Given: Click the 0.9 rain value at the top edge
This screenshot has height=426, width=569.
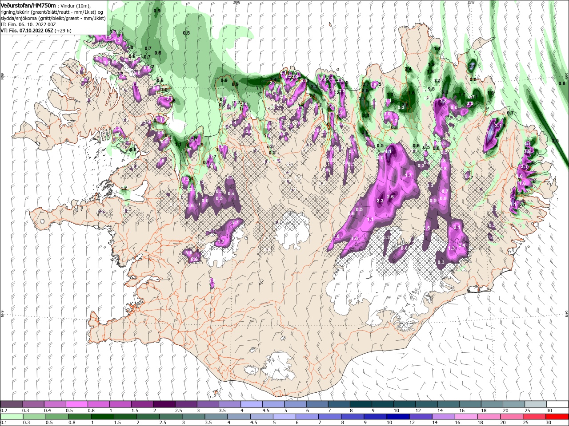Looking at the screenshot, I should (x=157, y=10).
